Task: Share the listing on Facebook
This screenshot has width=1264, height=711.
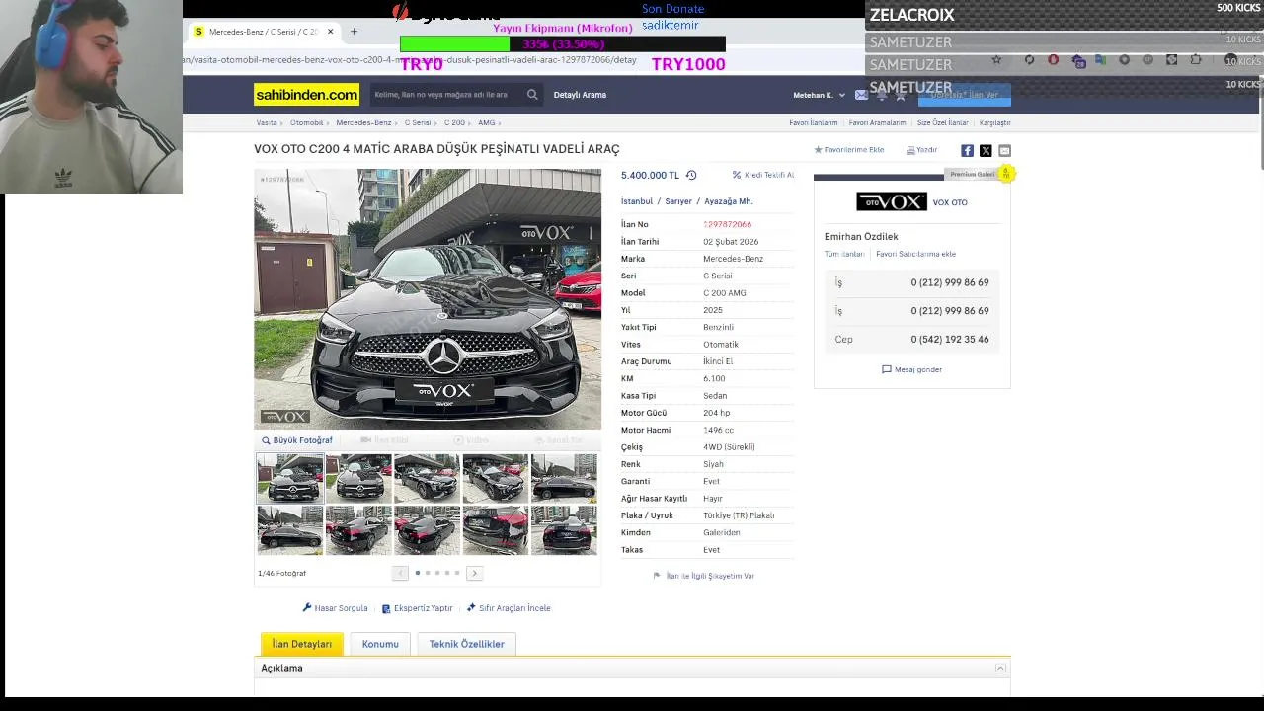Action: click(x=967, y=151)
